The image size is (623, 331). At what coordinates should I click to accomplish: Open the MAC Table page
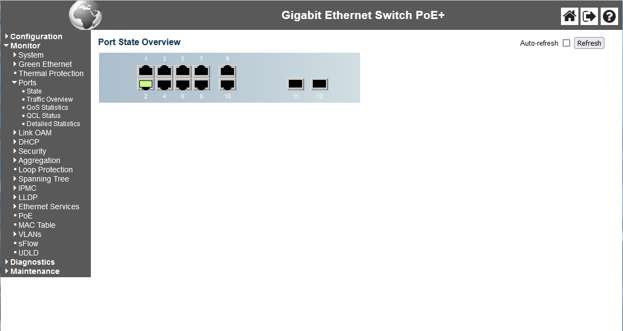pyautogui.click(x=37, y=225)
